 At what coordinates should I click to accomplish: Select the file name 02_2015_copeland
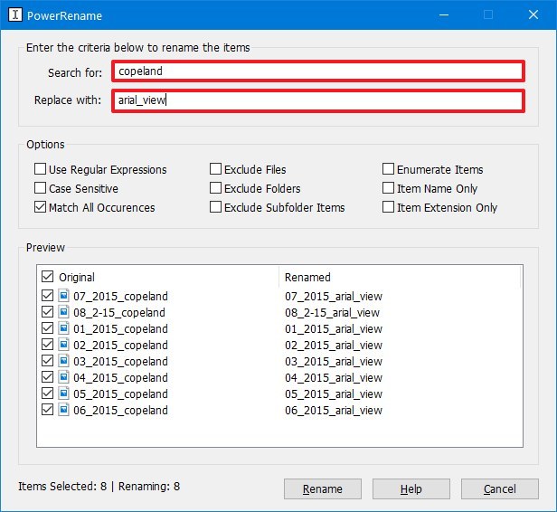120,346
